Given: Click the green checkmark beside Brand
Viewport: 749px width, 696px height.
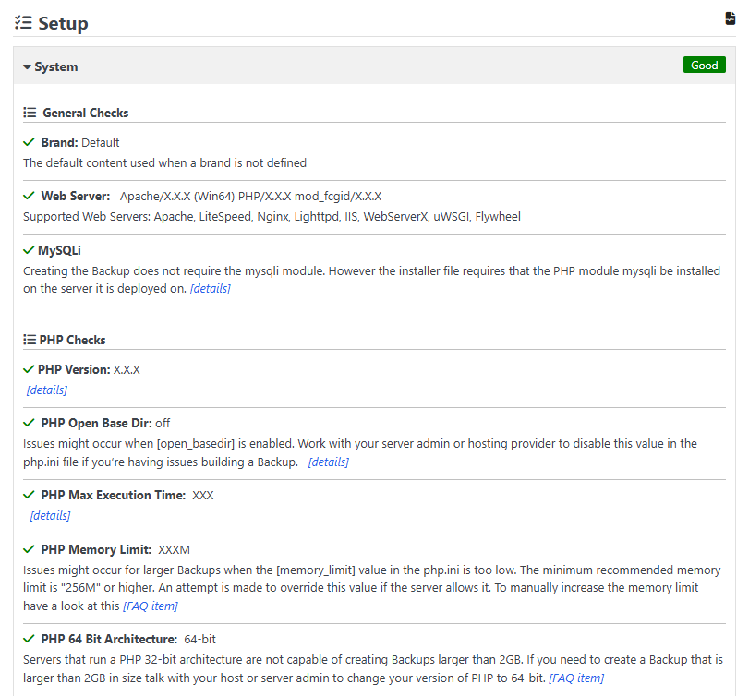Looking at the screenshot, I should click(29, 143).
